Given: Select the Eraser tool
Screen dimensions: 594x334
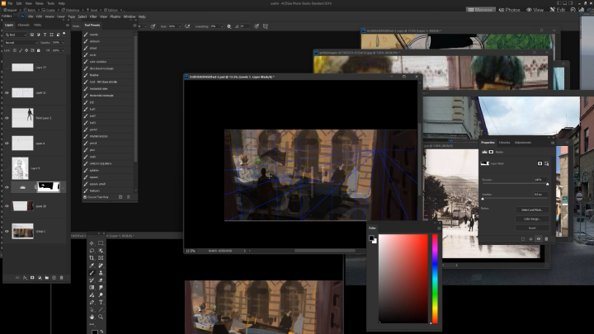Looking at the screenshot, I should click(101, 280).
